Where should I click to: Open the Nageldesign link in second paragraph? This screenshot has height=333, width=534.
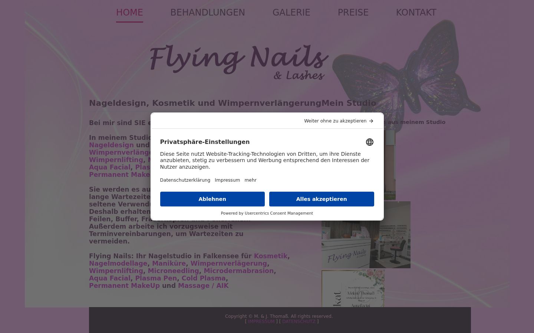tap(111, 145)
